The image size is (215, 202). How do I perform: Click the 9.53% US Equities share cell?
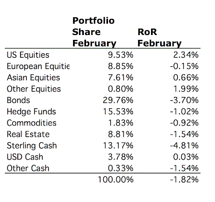121,55
